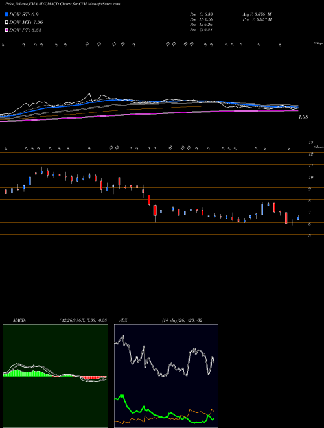Screen dimensions: 324x428
Task: Click the price axis label 12
Action: click(x=311, y=154)
